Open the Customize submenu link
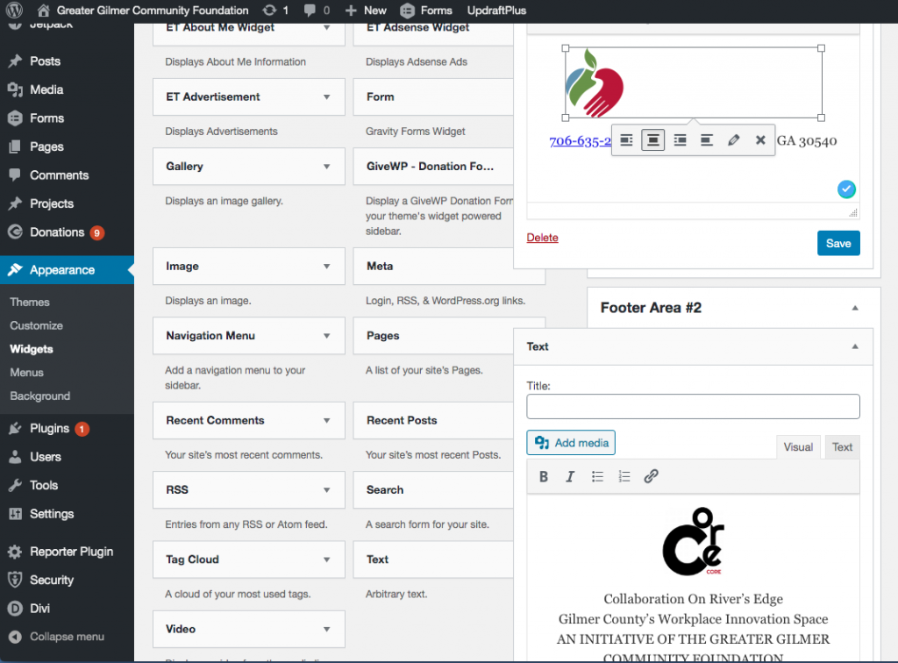 36,325
